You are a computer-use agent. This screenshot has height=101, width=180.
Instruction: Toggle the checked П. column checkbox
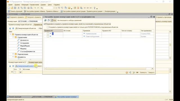point(21,72)
